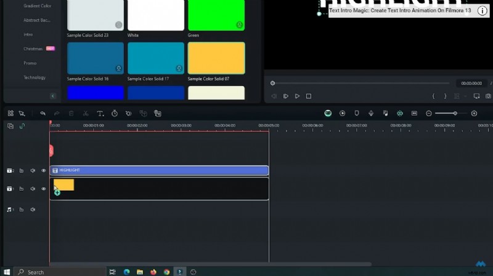Zoom out the timeline with minus button
493x276 pixels.
428,113
